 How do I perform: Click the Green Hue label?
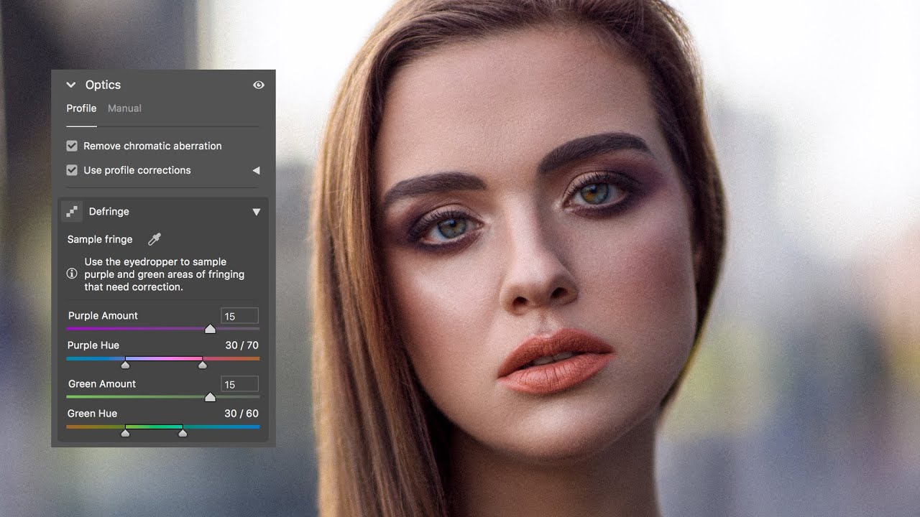tap(92, 414)
